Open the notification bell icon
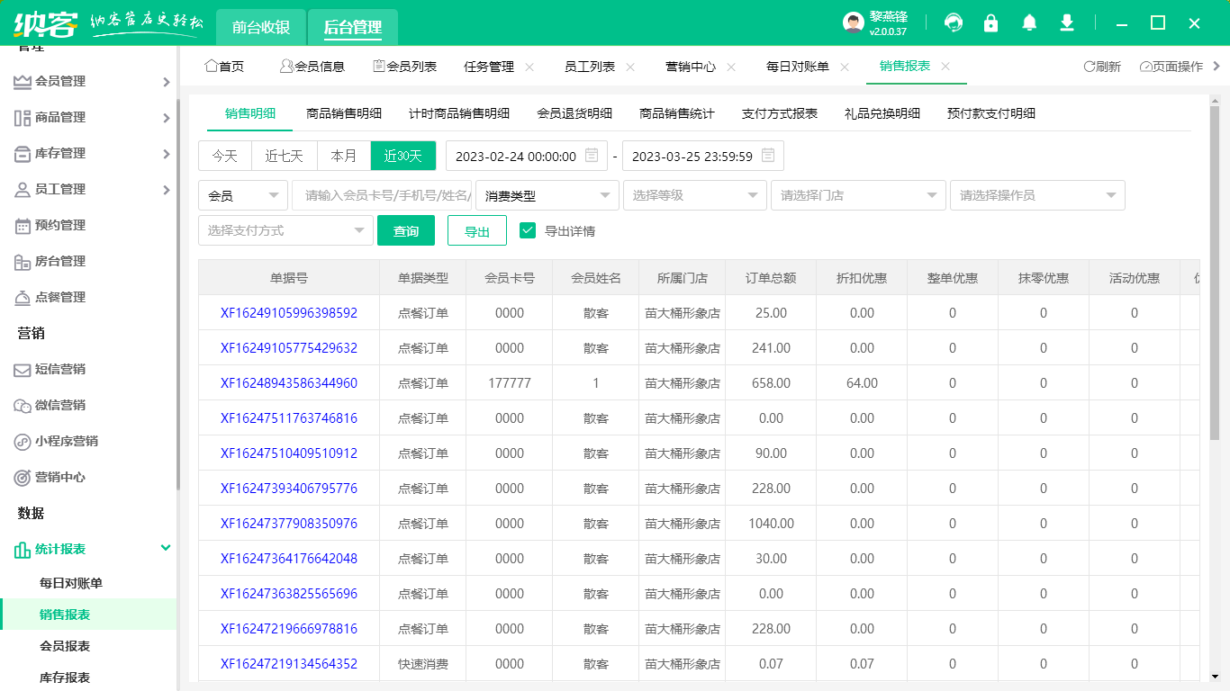This screenshot has width=1230, height=691. coord(1028,22)
